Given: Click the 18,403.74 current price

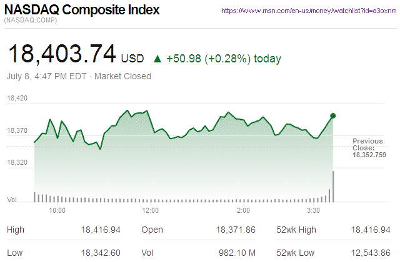Looking at the screenshot, I should coord(61,54).
